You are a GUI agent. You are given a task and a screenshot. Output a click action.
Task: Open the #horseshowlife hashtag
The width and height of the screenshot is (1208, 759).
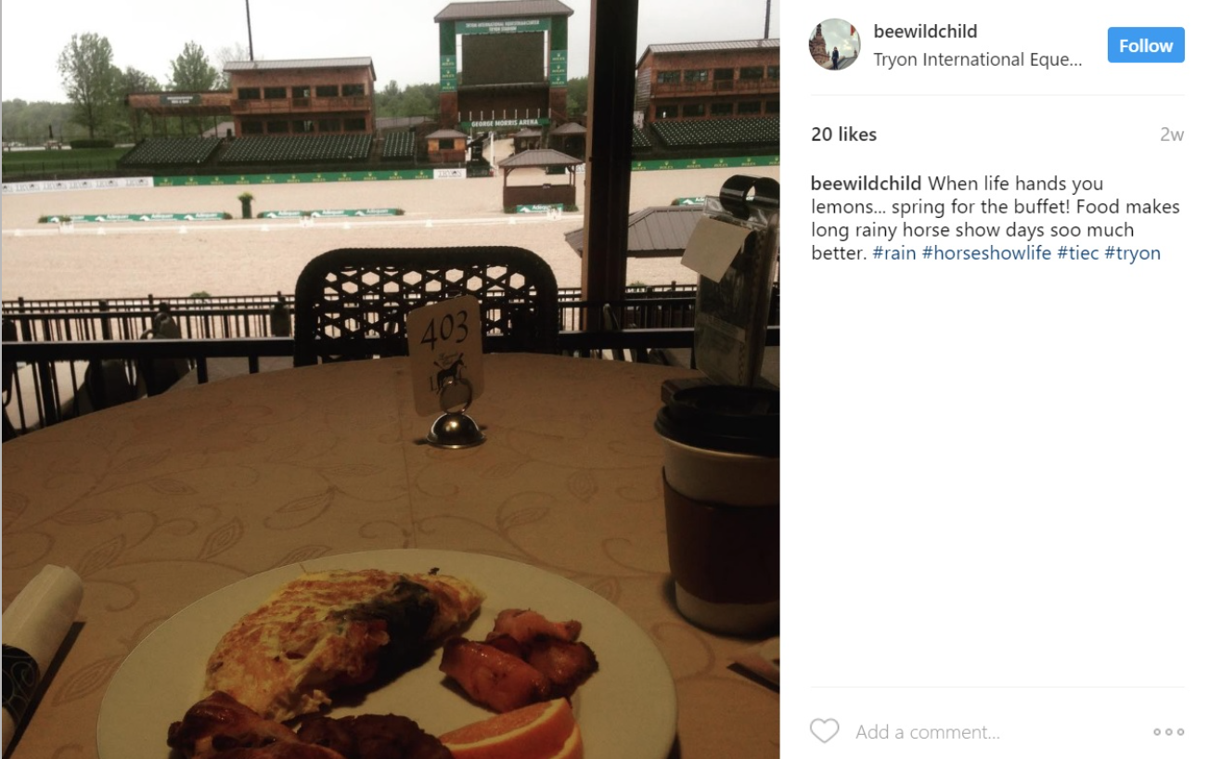986,253
